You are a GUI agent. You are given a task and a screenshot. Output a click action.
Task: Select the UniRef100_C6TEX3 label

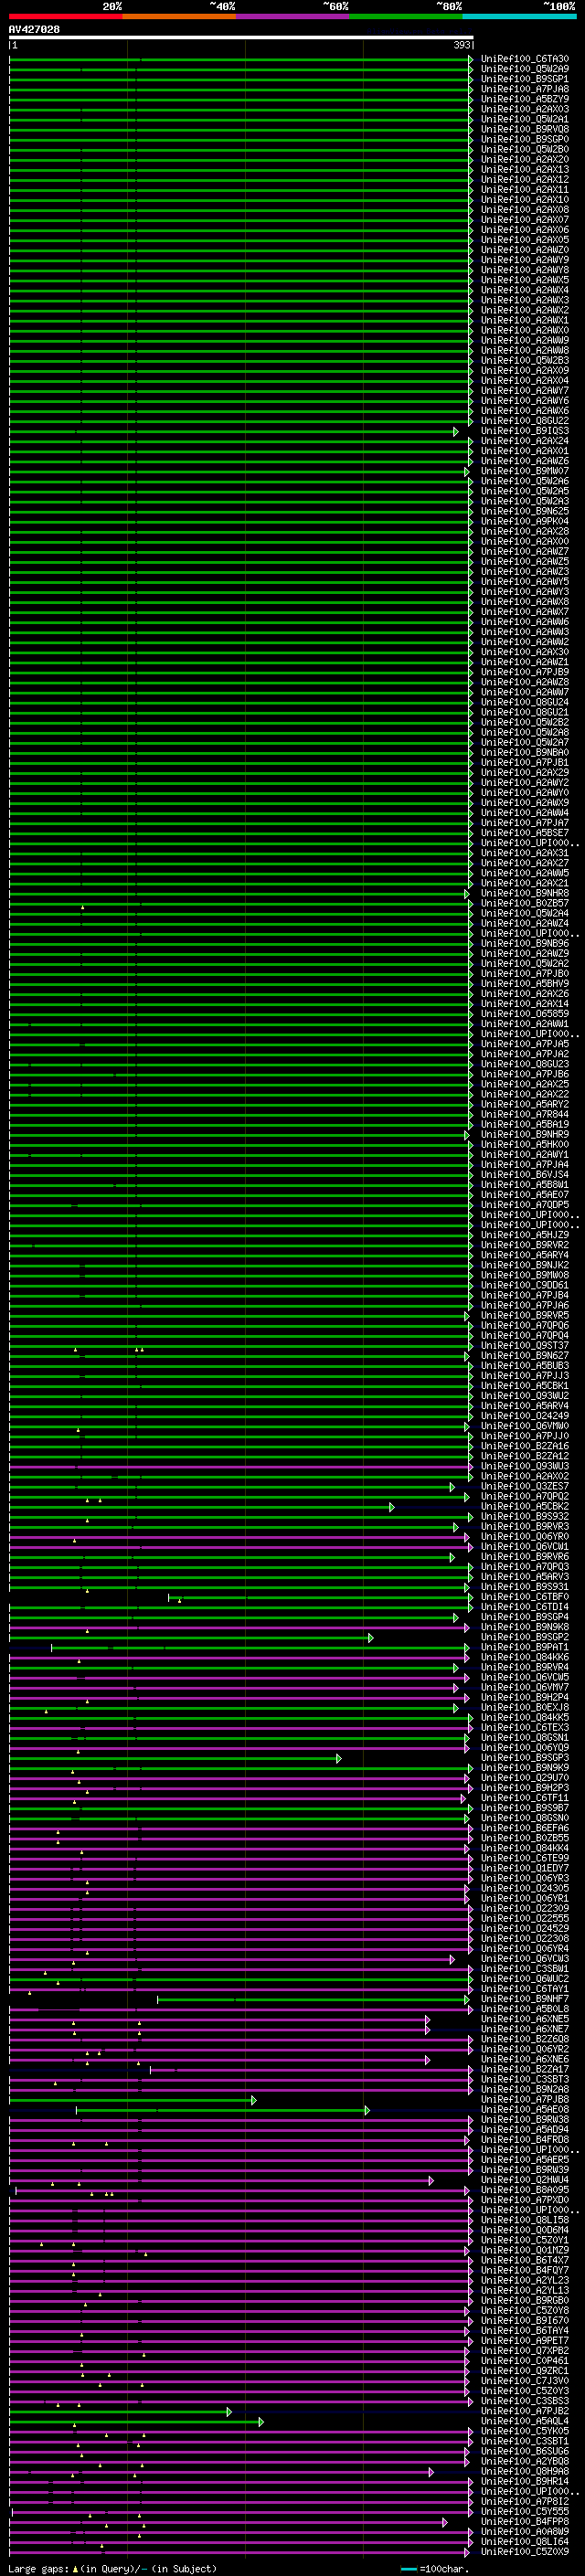525,1727
